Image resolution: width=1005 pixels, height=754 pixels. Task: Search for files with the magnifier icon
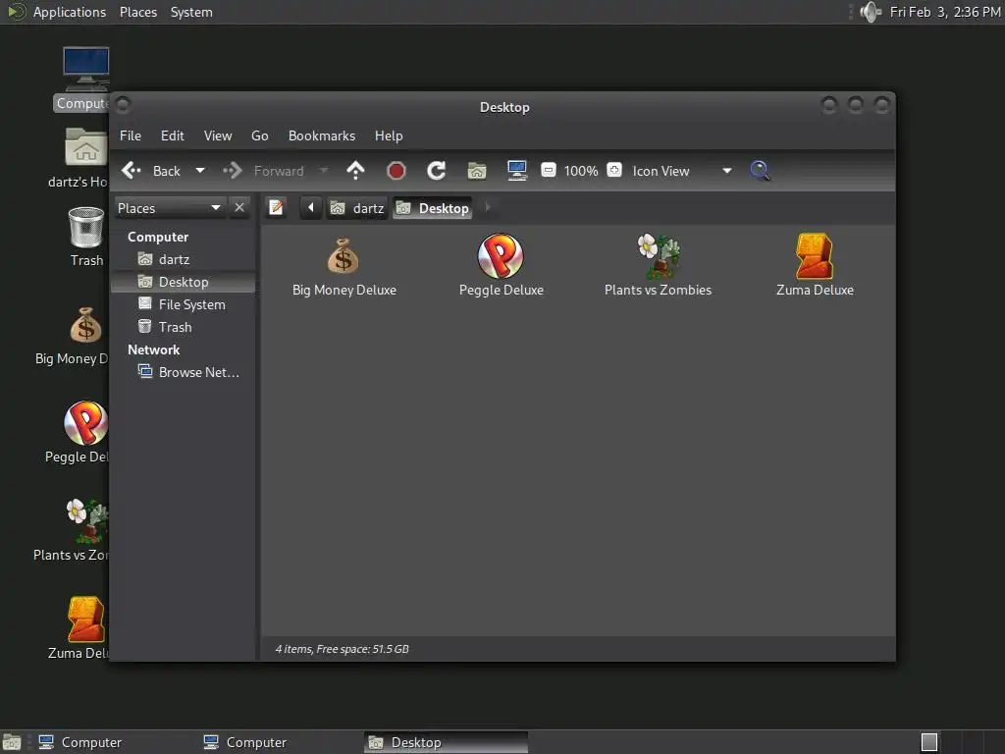click(761, 171)
